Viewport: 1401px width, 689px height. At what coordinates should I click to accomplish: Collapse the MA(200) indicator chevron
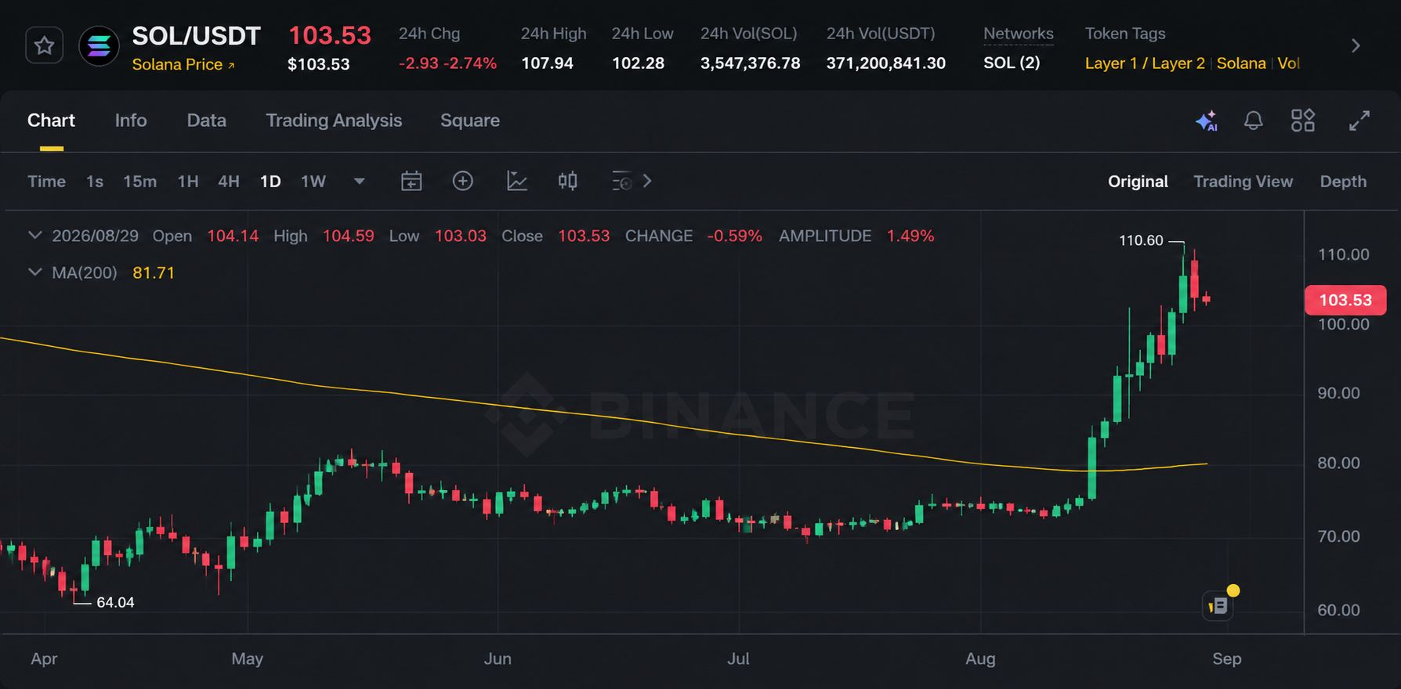click(34, 272)
